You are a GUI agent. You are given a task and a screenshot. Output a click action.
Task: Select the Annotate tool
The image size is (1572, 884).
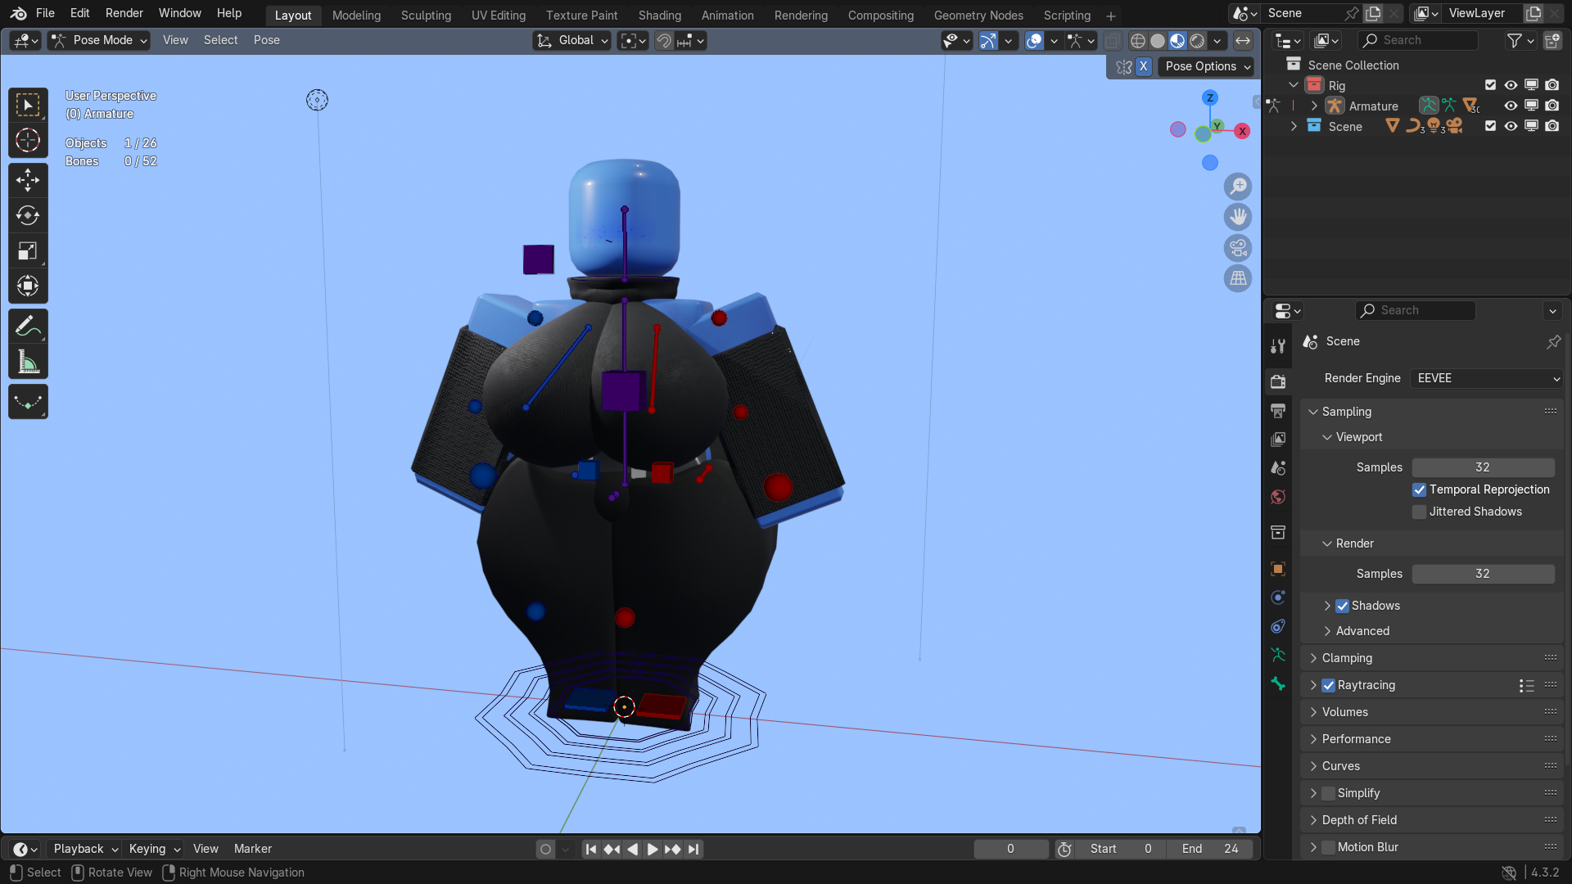[28, 326]
